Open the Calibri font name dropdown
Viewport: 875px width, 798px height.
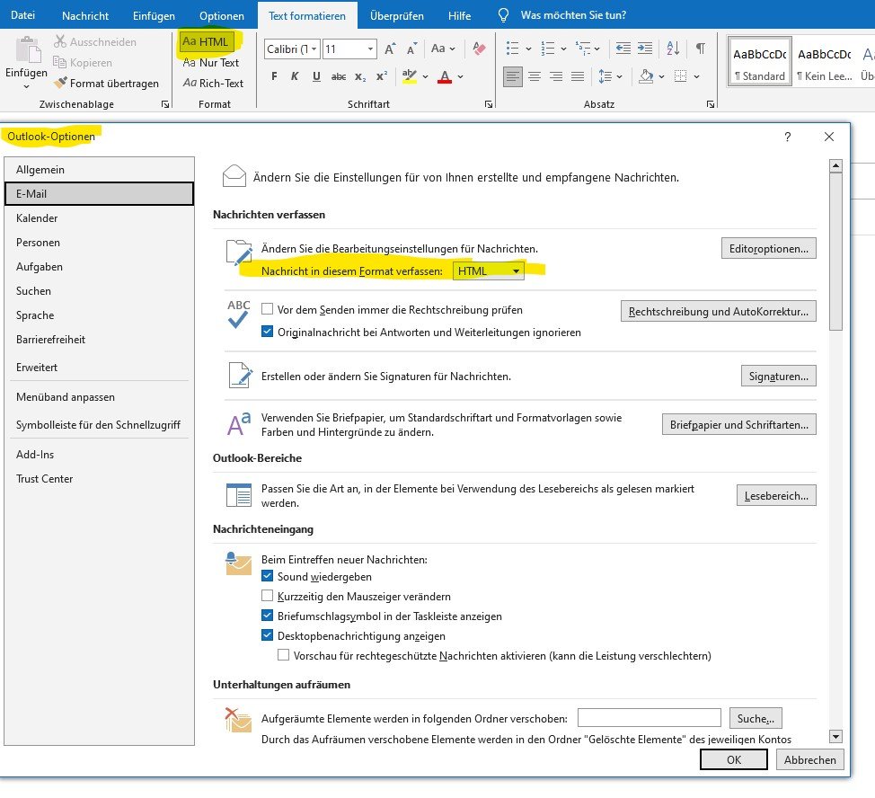click(x=314, y=49)
